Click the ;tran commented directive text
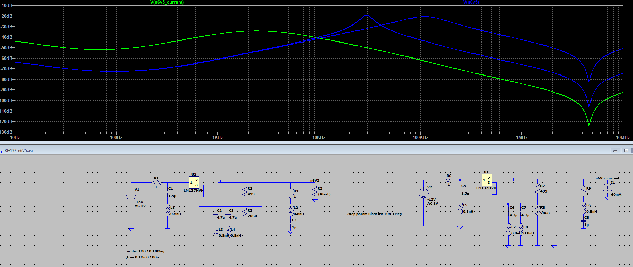The width and height of the screenshot is (633, 267). point(143,257)
